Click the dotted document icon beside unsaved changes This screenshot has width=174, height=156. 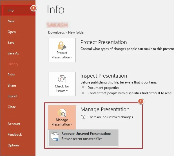(x=83, y=117)
